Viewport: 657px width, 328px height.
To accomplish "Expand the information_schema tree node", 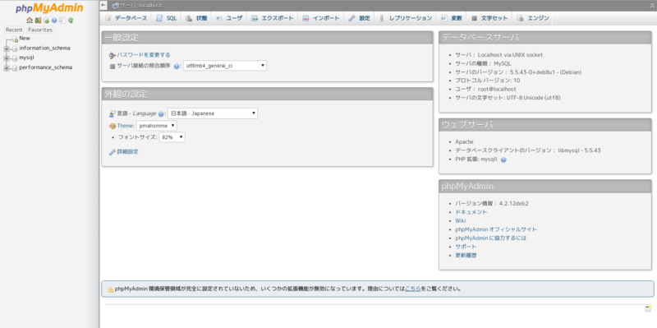I will point(7,49).
